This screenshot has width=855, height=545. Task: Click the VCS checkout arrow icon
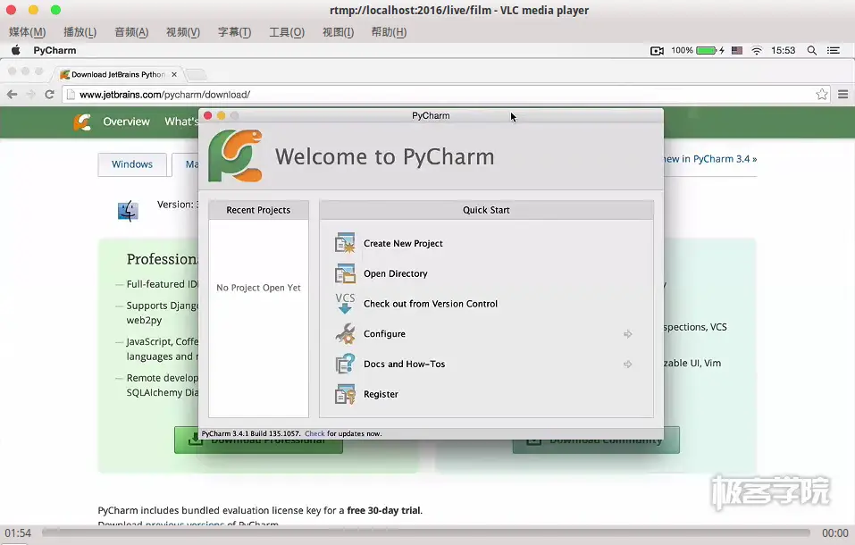tap(345, 303)
